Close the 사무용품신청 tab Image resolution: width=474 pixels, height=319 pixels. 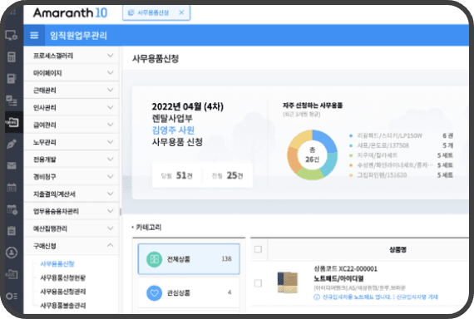[181, 12]
